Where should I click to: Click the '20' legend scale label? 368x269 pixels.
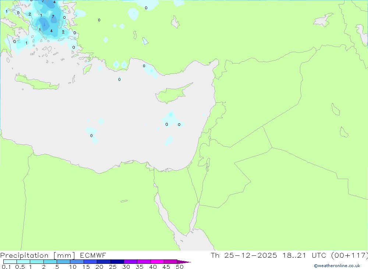tap(99, 267)
